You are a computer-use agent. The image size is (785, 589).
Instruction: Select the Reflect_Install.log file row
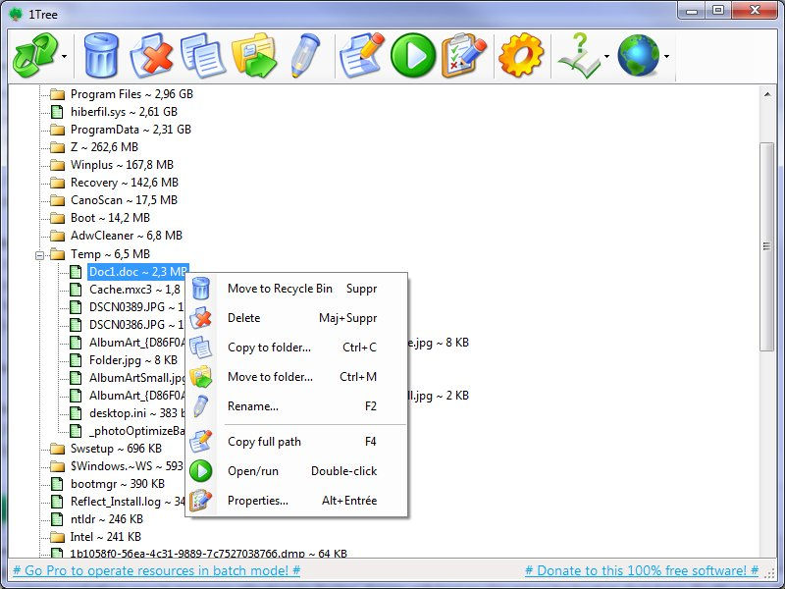(x=128, y=502)
